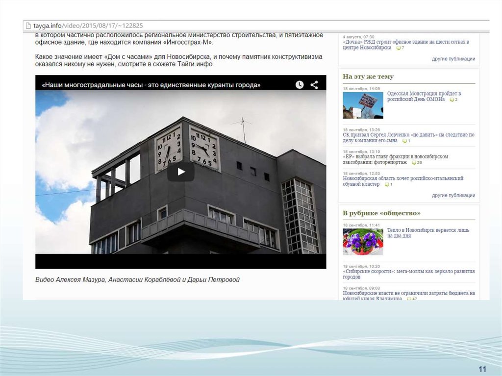Open Одесская Монстрация article link
This screenshot has height=376, width=502.
point(424,97)
